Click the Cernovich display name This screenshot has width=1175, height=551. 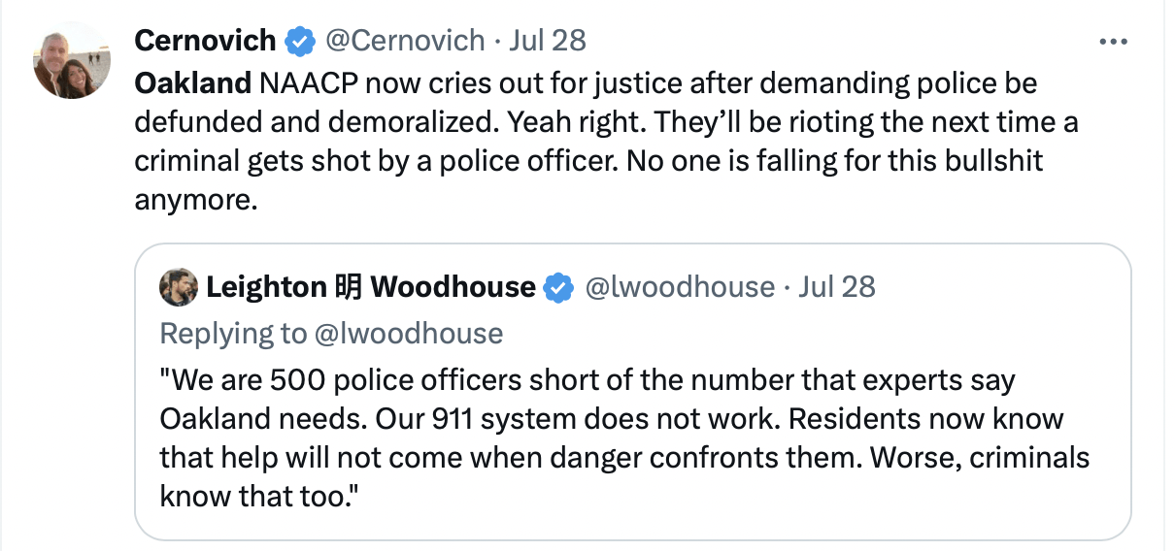pyautogui.click(x=205, y=40)
